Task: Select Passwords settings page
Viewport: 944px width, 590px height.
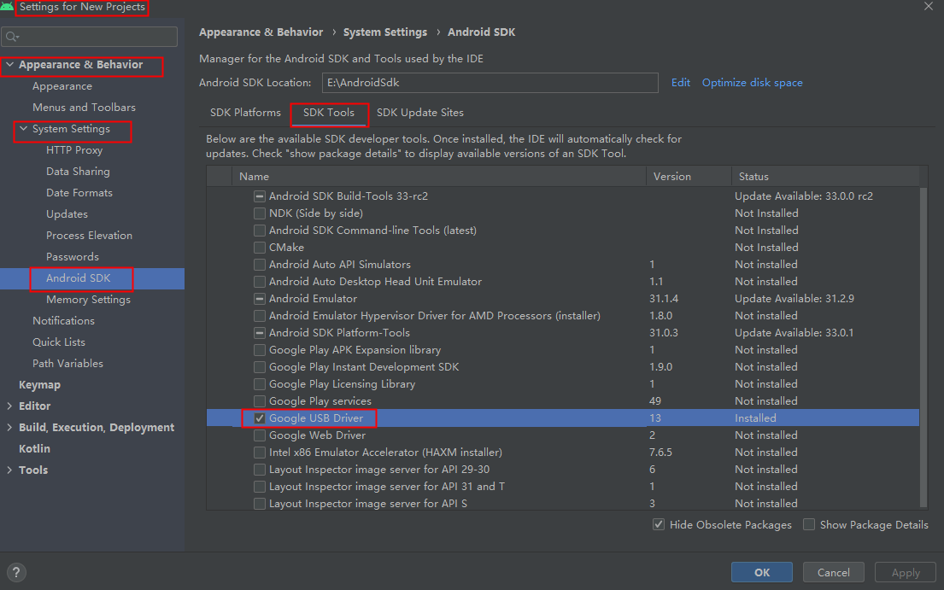Action: click(73, 257)
